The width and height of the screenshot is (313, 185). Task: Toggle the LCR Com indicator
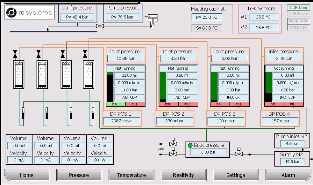tap(298, 7)
